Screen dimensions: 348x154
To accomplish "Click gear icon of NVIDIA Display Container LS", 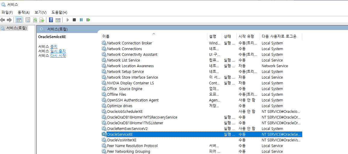I will pyautogui.click(x=104, y=83).
